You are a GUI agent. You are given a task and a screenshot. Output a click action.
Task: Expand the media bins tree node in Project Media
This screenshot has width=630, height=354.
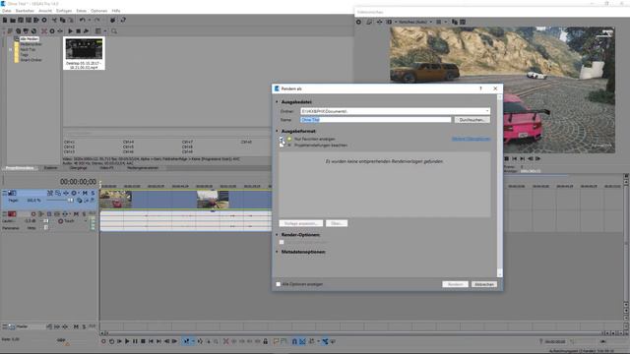coord(11,49)
